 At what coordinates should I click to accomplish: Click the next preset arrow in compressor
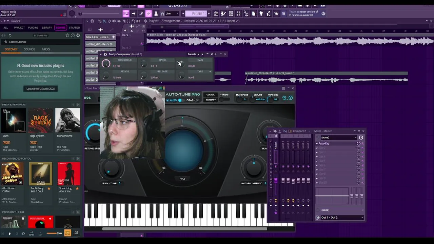[202, 54]
